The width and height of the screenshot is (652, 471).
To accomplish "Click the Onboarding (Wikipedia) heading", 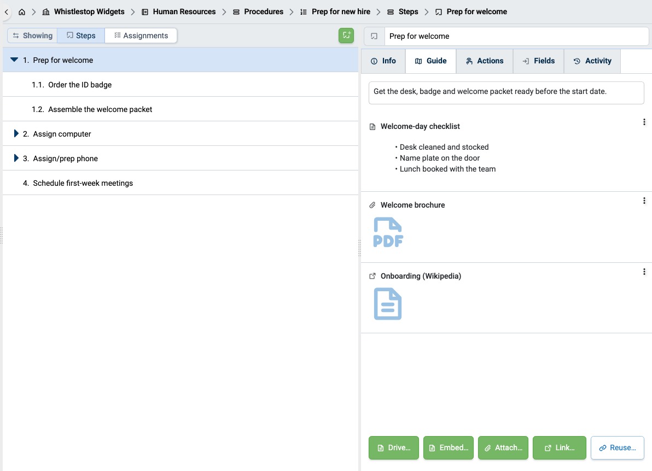I will (x=421, y=276).
